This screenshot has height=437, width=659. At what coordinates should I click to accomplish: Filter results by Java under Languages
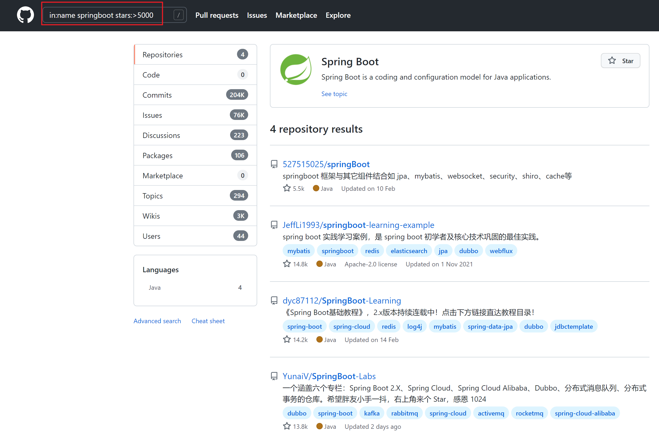(154, 287)
